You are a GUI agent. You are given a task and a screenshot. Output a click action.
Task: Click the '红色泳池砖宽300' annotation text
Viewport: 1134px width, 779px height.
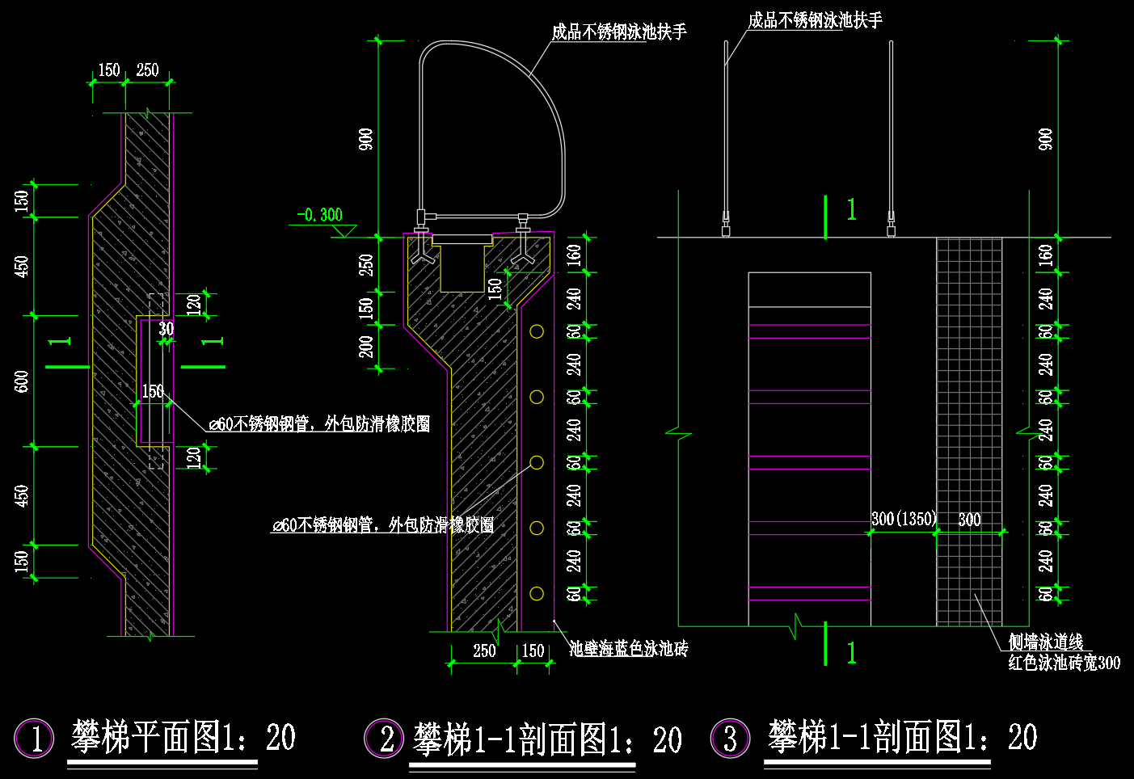1064,663
